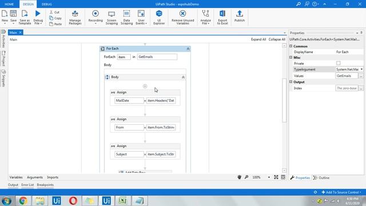Image resolution: width=366 pixels, height=206 pixels.
Task: Click the ForEach item variable field
Action: pos(124,57)
